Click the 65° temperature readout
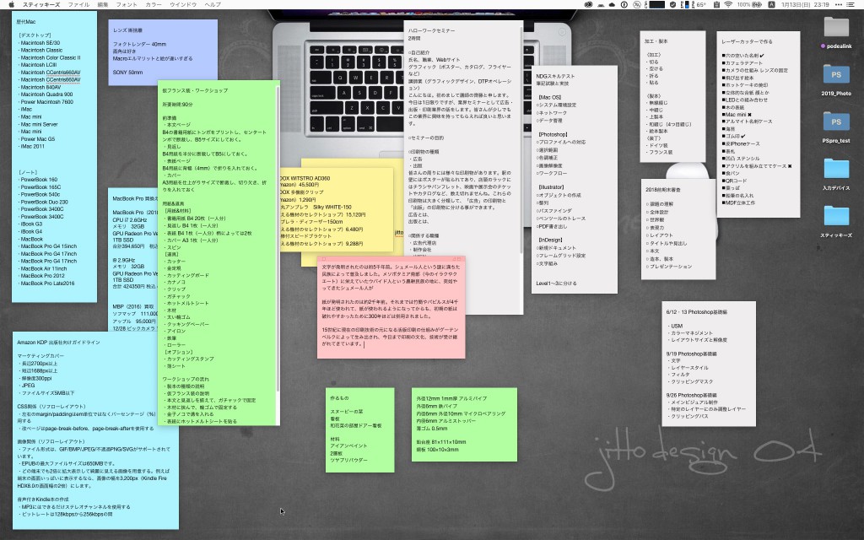Viewport: 864px width, 540px height. point(701,4)
